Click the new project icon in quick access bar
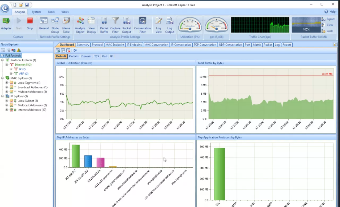340x207 pixels. pos(15,5)
